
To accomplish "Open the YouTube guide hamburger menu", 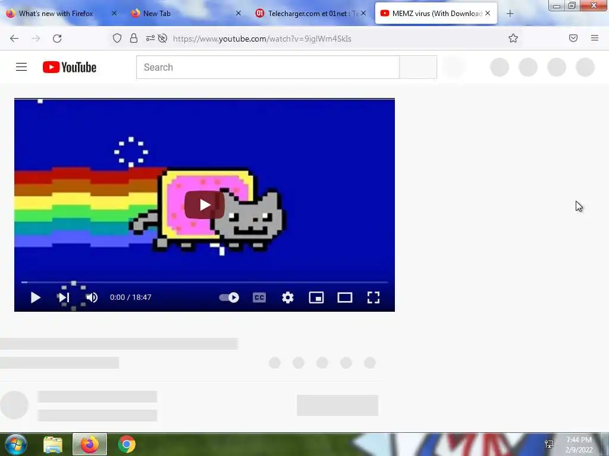I will [21, 67].
